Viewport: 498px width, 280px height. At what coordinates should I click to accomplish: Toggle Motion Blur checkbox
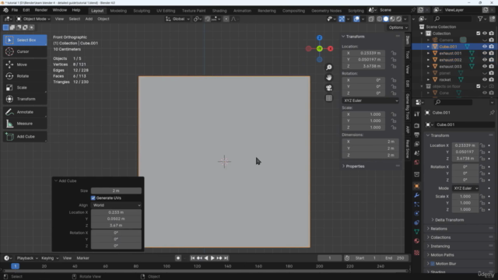[433, 264]
